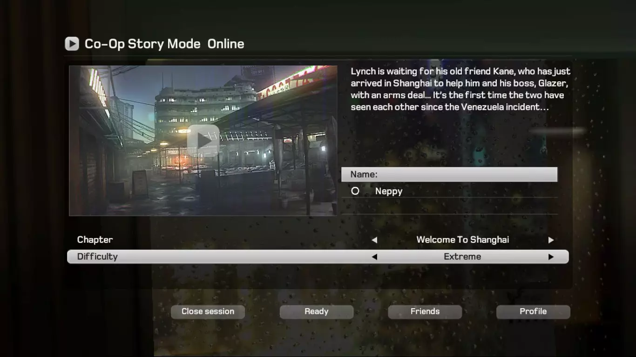Select the Chapter row label

[95, 240]
